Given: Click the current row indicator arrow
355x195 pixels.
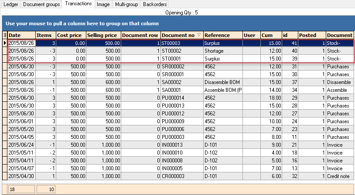Looking at the screenshot, I should (x=5, y=43).
